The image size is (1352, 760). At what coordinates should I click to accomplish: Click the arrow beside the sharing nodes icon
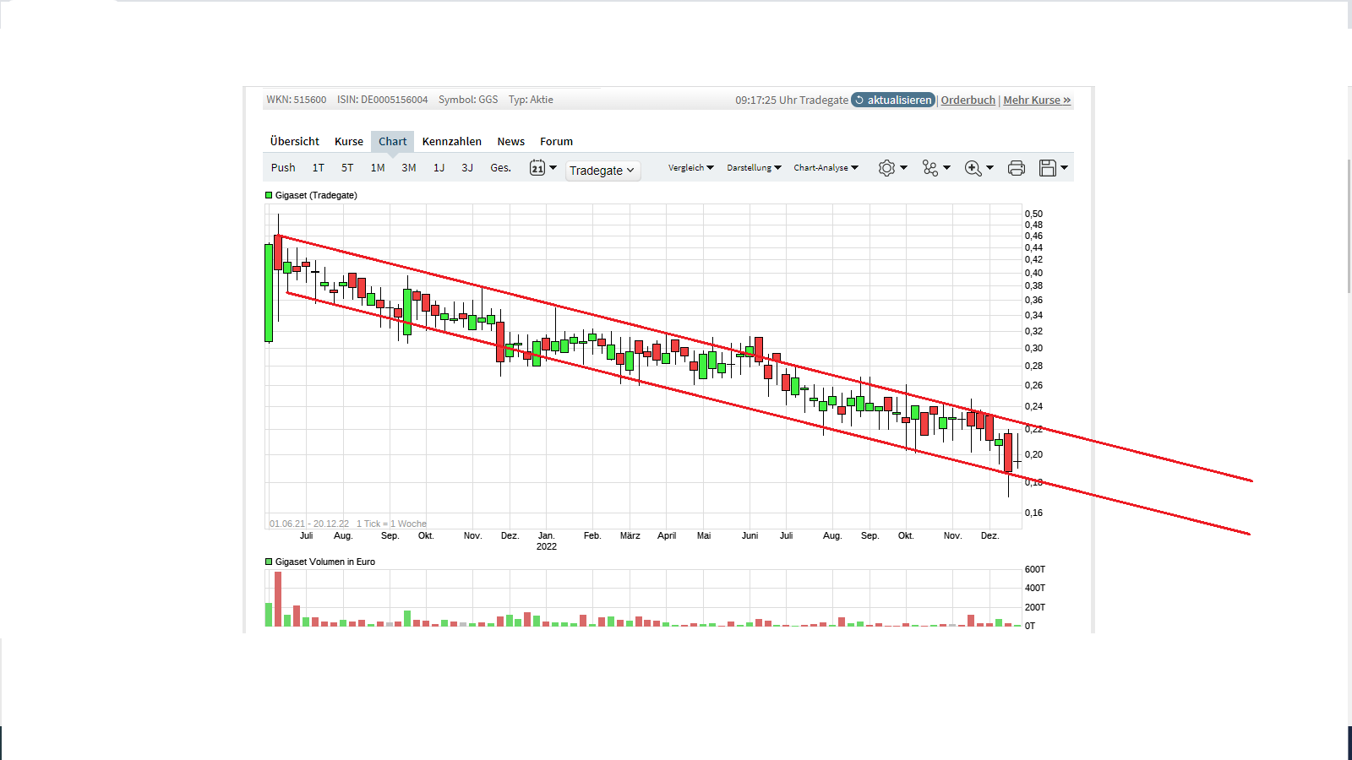click(x=947, y=168)
